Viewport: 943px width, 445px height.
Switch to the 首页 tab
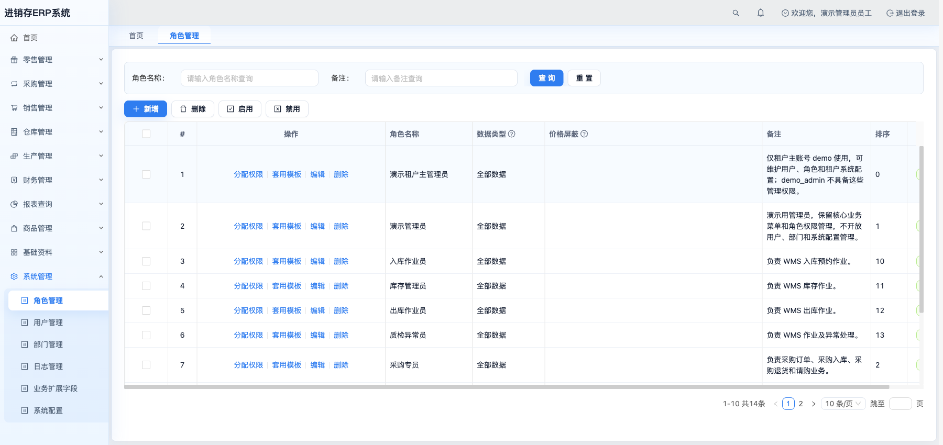click(x=136, y=36)
